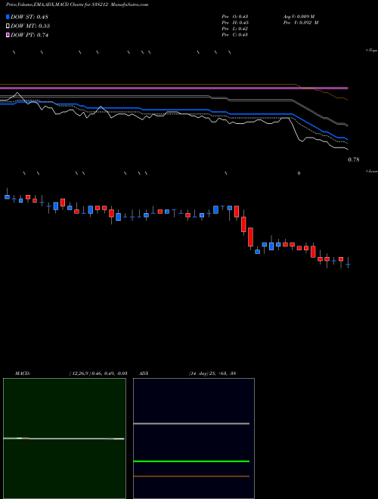Click the Avg V: 0.009 M value
378x499 pixels.
[299, 17]
